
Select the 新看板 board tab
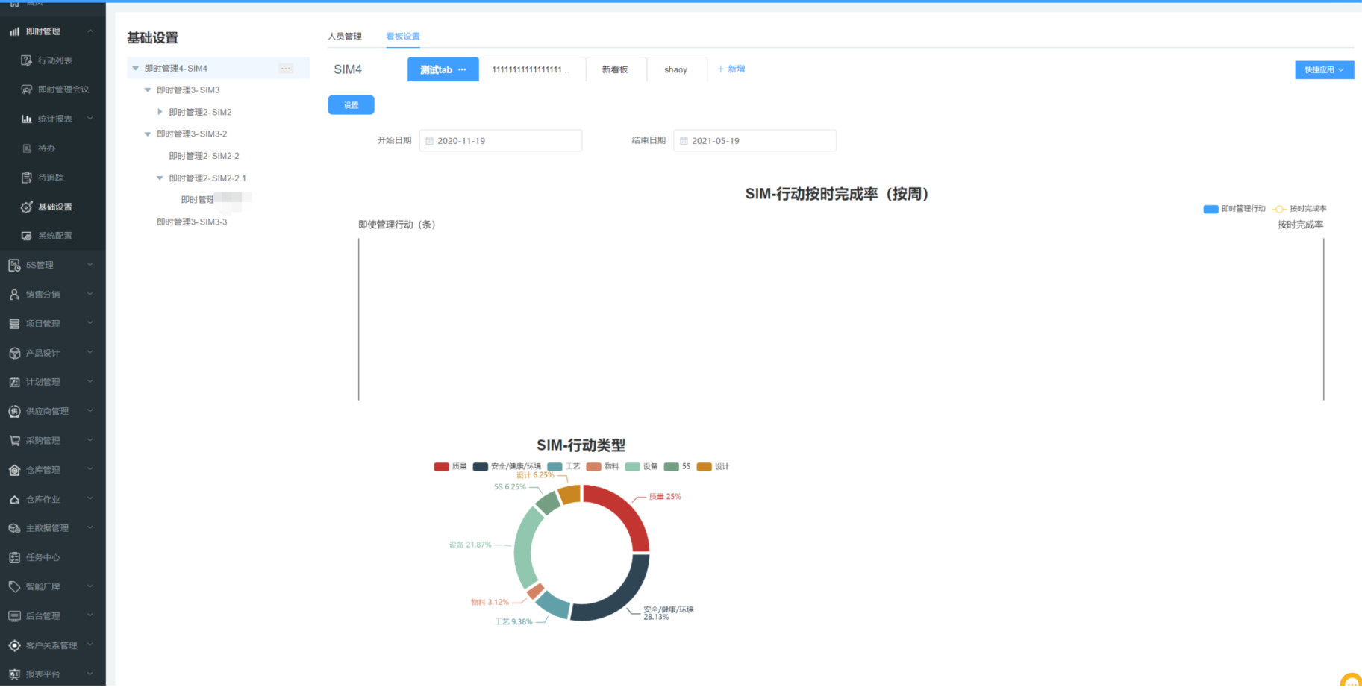click(x=615, y=69)
